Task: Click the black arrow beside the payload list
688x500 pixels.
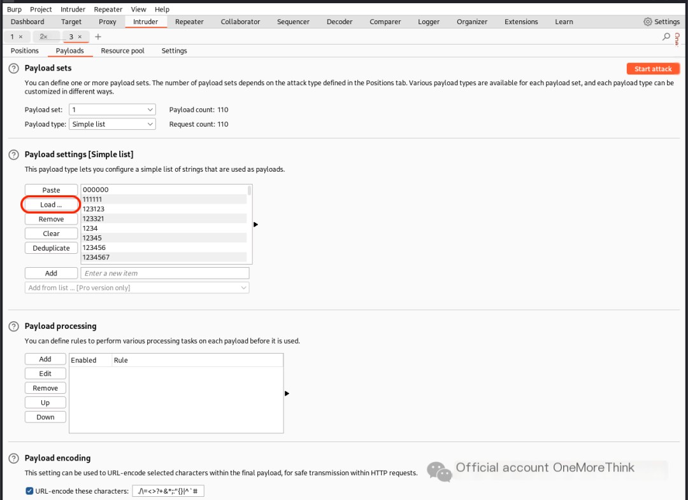Action: click(x=256, y=225)
